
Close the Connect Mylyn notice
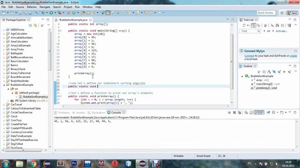click(295, 51)
